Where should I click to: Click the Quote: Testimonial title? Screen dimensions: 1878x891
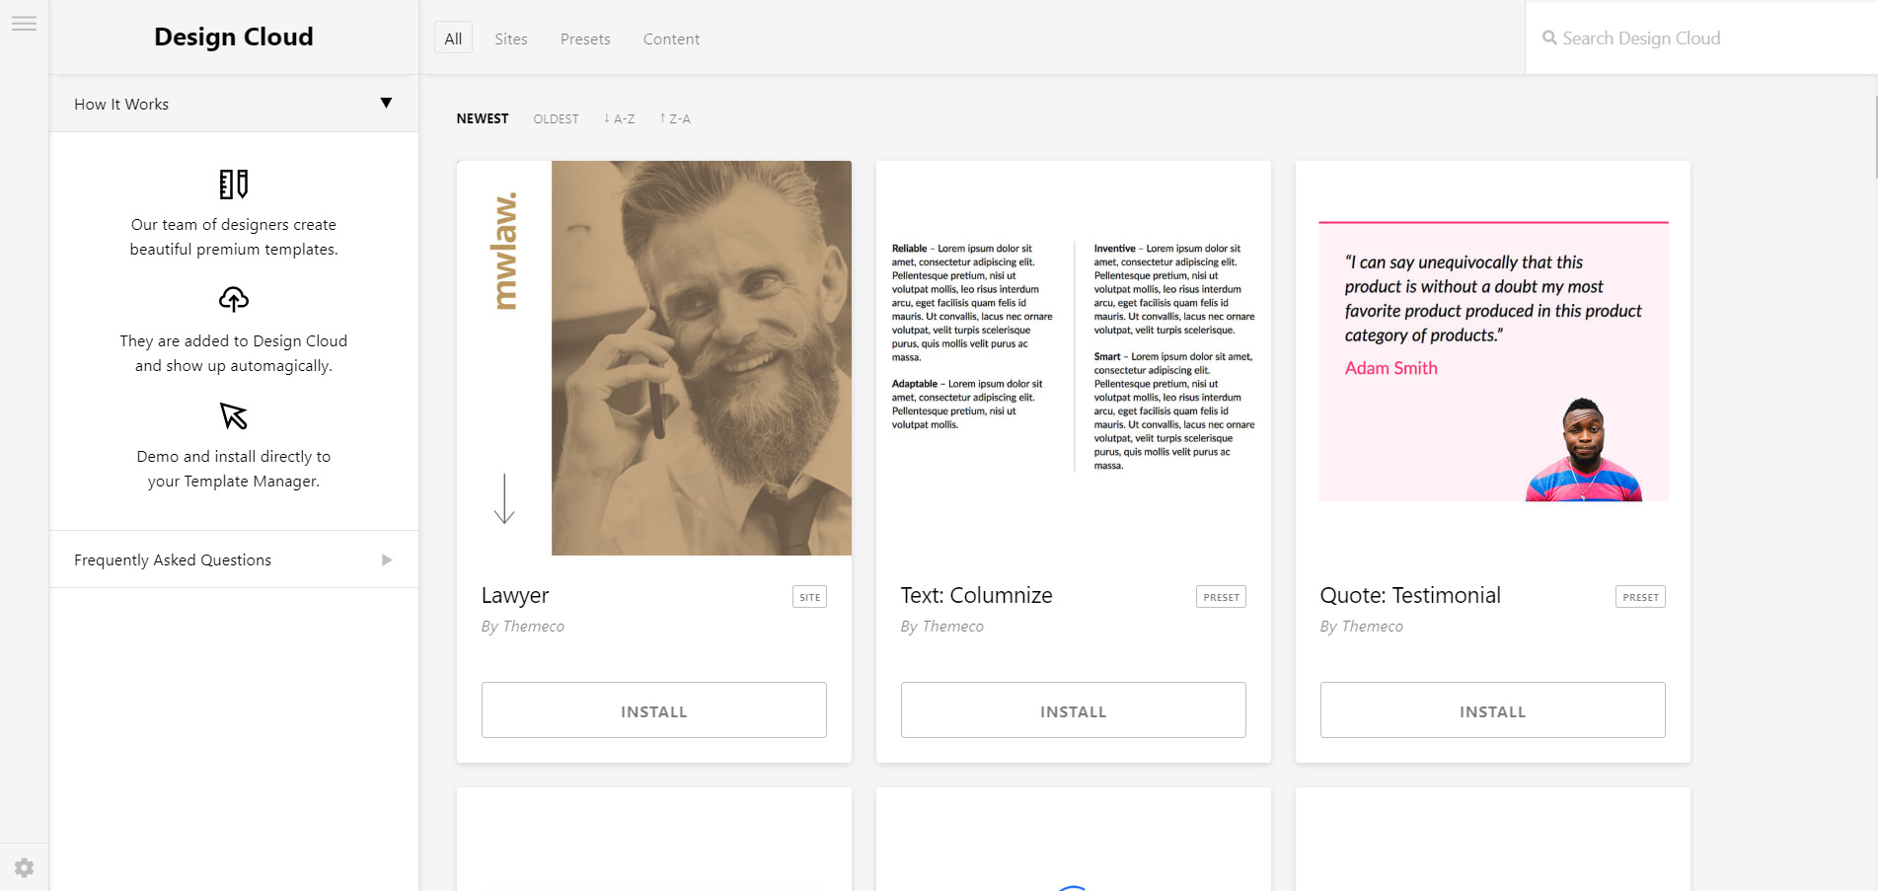[x=1410, y=596]
